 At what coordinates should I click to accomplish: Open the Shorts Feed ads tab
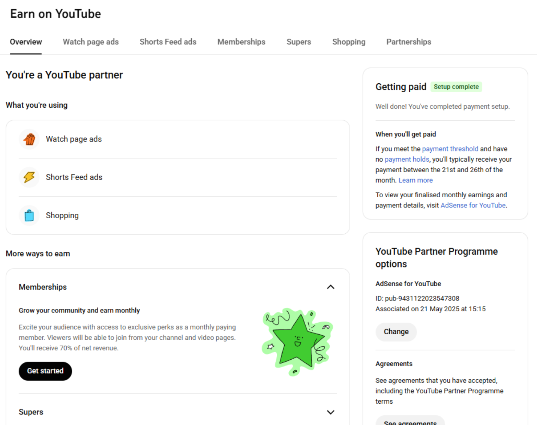click(168, 42)
